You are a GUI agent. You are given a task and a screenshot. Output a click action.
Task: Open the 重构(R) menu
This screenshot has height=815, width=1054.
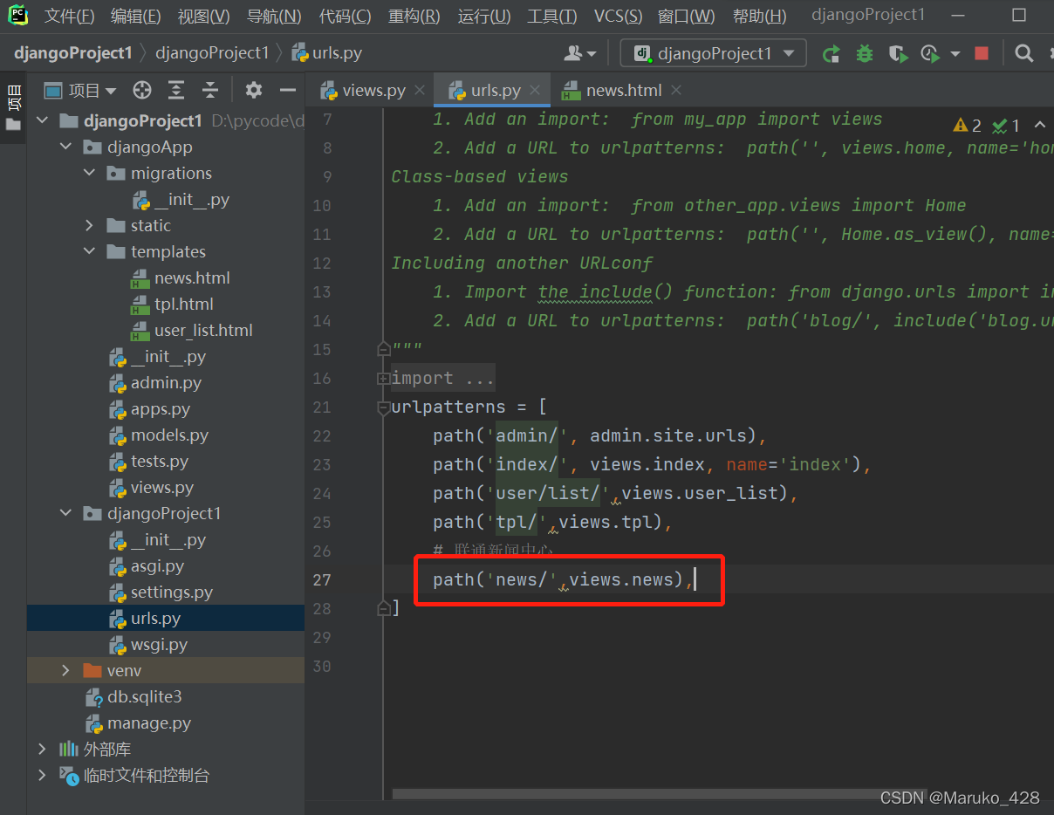pos(414,16)
